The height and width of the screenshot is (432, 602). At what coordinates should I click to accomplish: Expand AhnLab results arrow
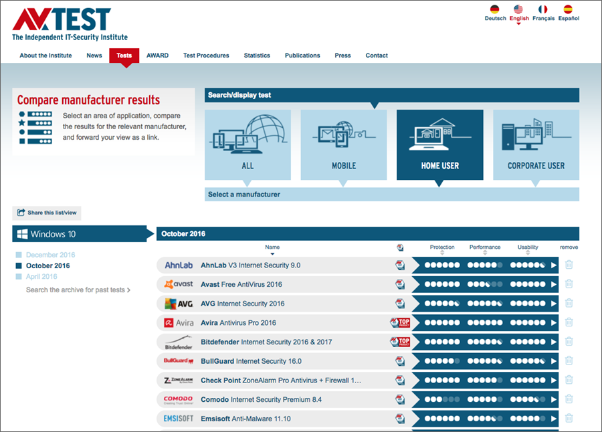coord(554,265)
